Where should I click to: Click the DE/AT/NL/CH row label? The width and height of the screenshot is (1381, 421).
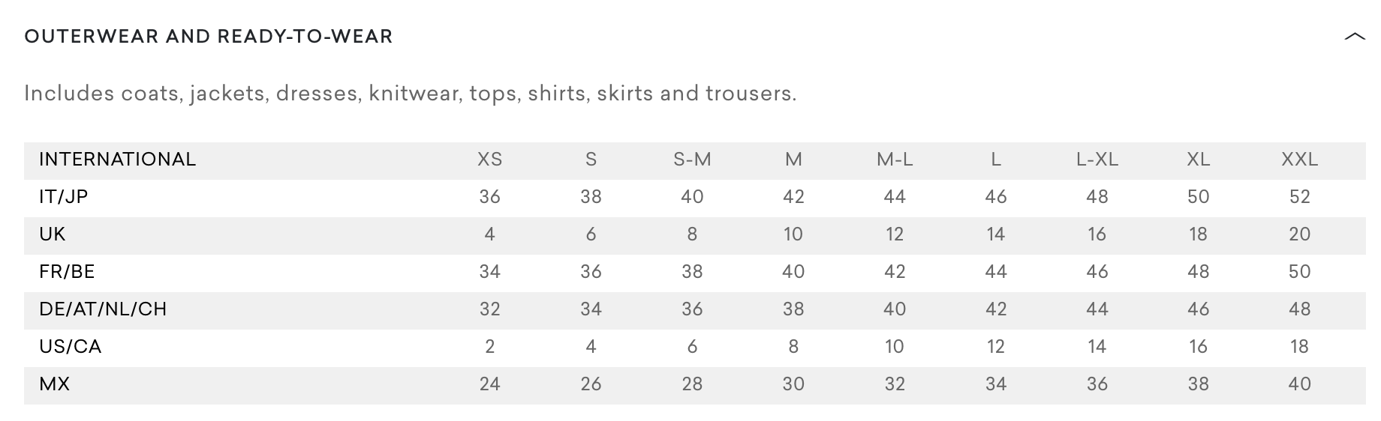pos(103,309)
